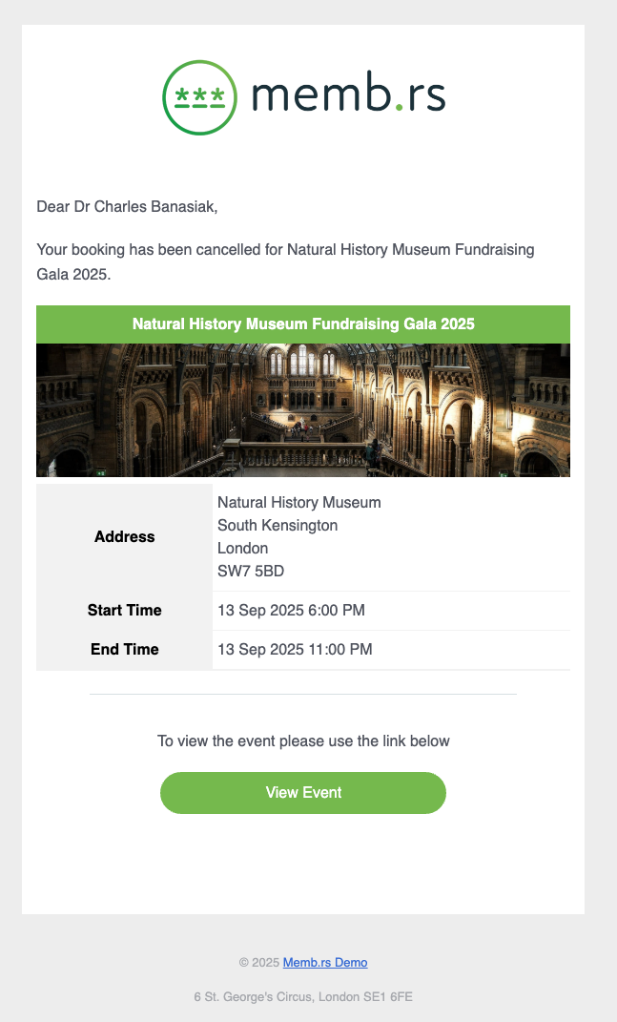Screen dimensions: 617x1022
Task: Click the Start Time row label
Action: point(125,611)
